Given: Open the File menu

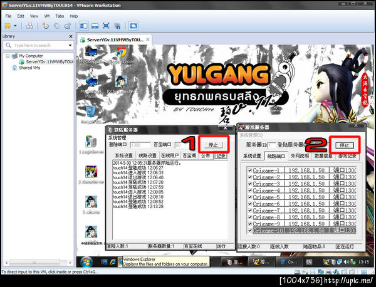Looking at the screenshot, I should 8,16.
